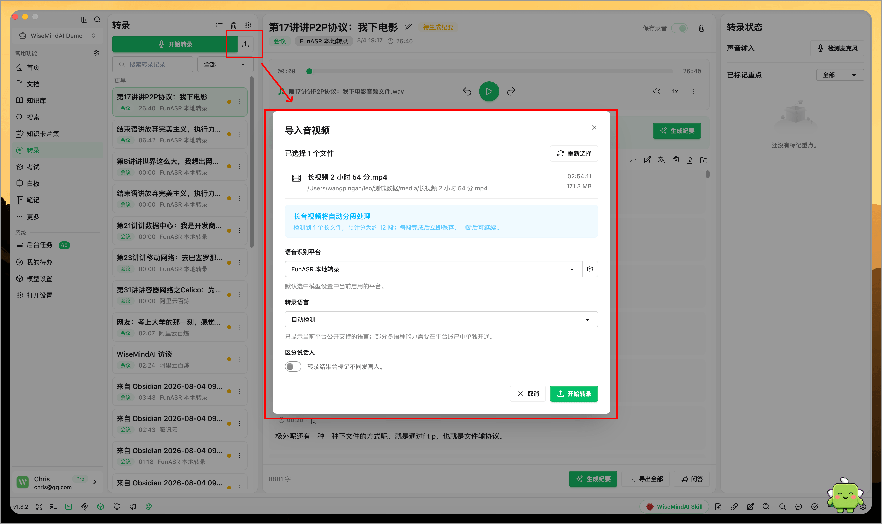The image size is (882, 524).
Task: Open 白板 in the sidebar
Action: pyautogui.click(x=58, y=184)
